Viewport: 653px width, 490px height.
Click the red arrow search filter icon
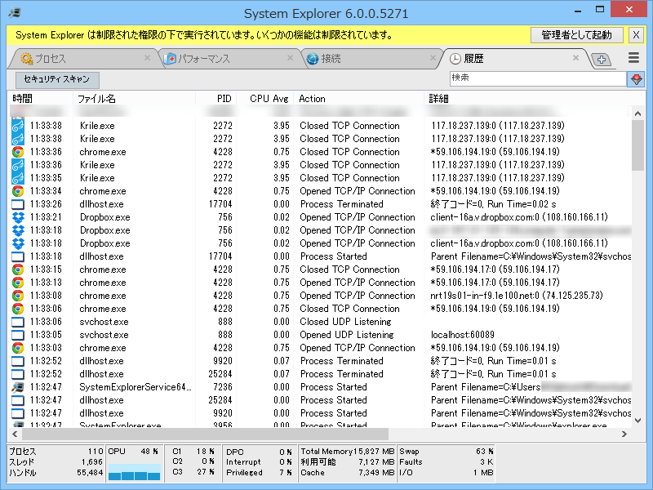[636, 78]
